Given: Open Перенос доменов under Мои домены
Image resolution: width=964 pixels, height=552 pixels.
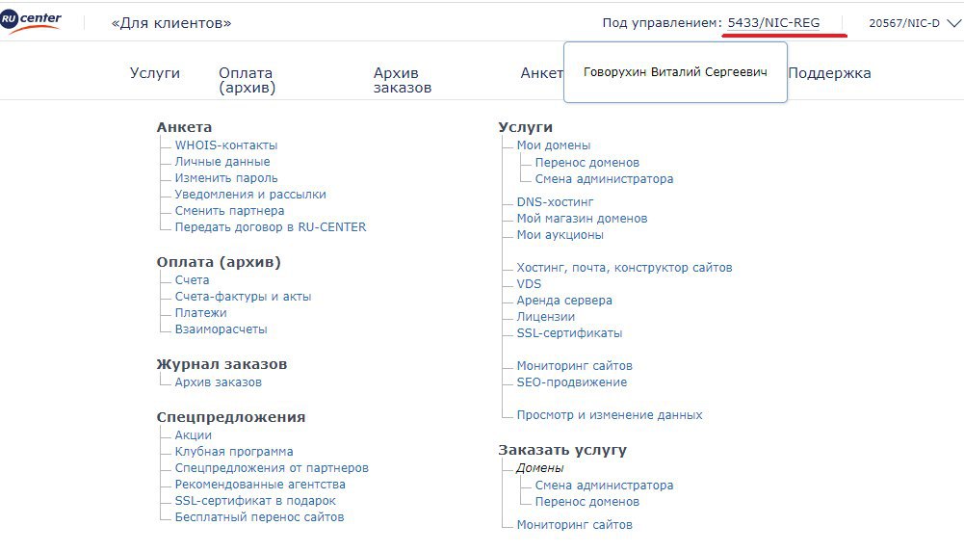Looking at the screenshot, I should pyautogui.click(x=587, y=162).
